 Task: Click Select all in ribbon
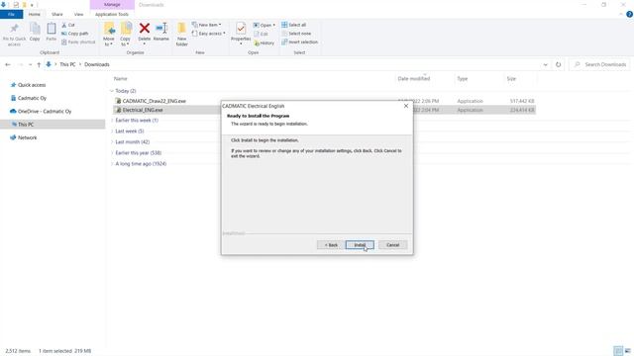pos(294,25)
